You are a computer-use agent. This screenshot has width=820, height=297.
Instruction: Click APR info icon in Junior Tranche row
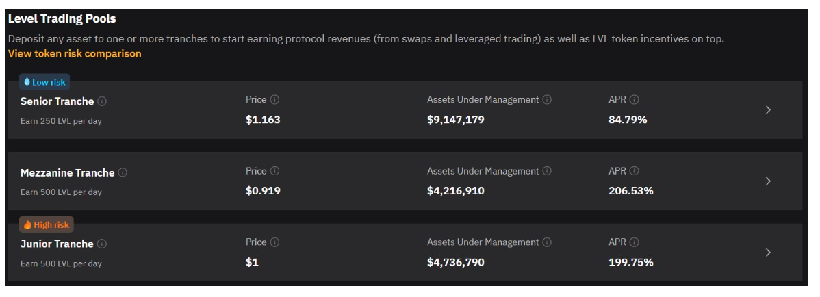tap(634, 242)
